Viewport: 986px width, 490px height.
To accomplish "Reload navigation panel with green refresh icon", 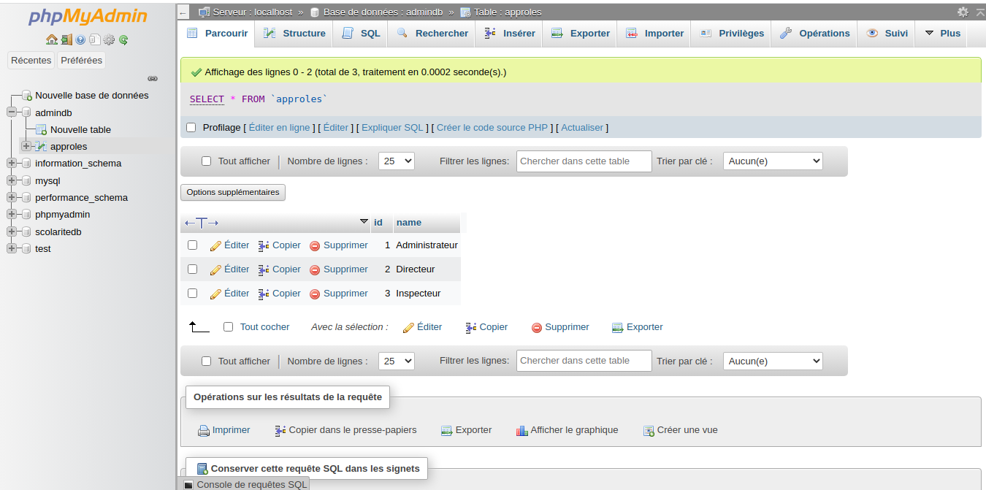I will (x=123, y=39).
